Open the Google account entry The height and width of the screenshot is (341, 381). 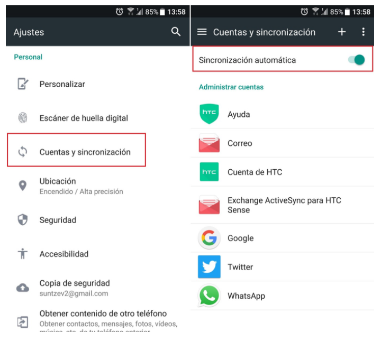point(283,238)
